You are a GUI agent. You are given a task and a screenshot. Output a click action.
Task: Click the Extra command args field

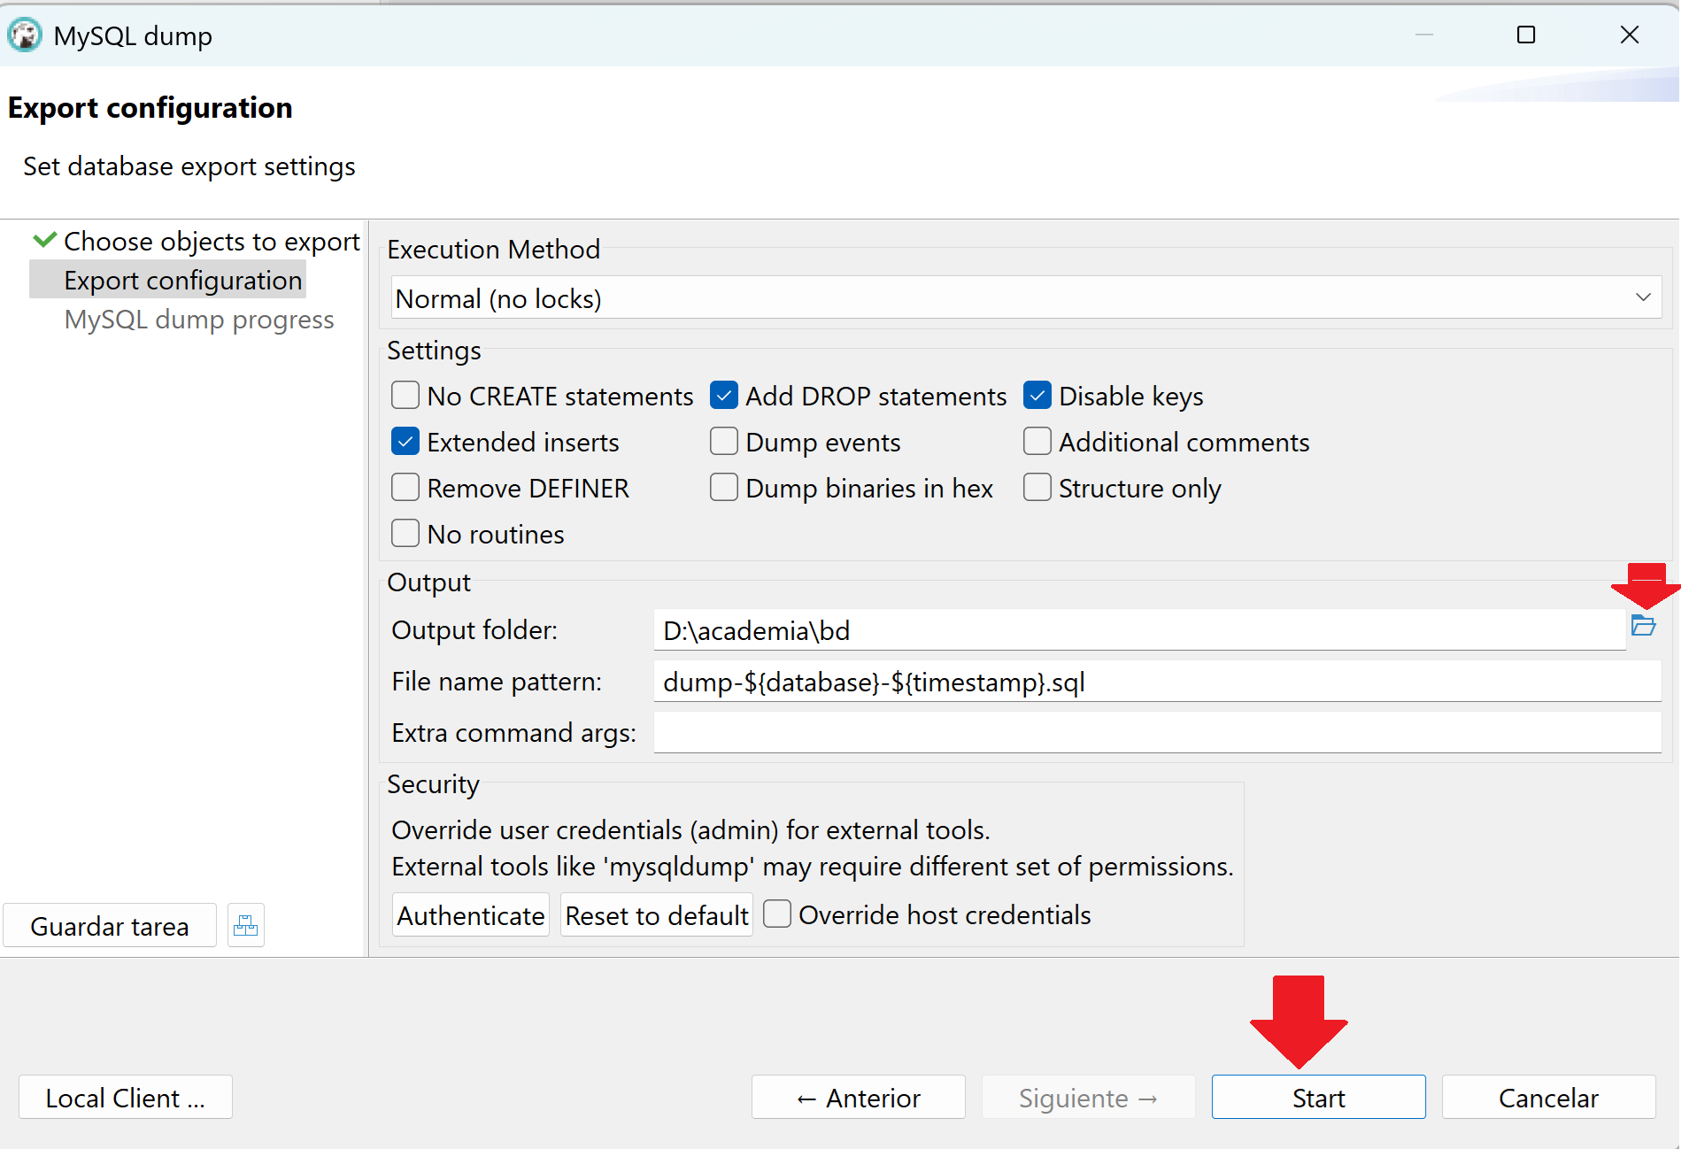pos(1157,733)
